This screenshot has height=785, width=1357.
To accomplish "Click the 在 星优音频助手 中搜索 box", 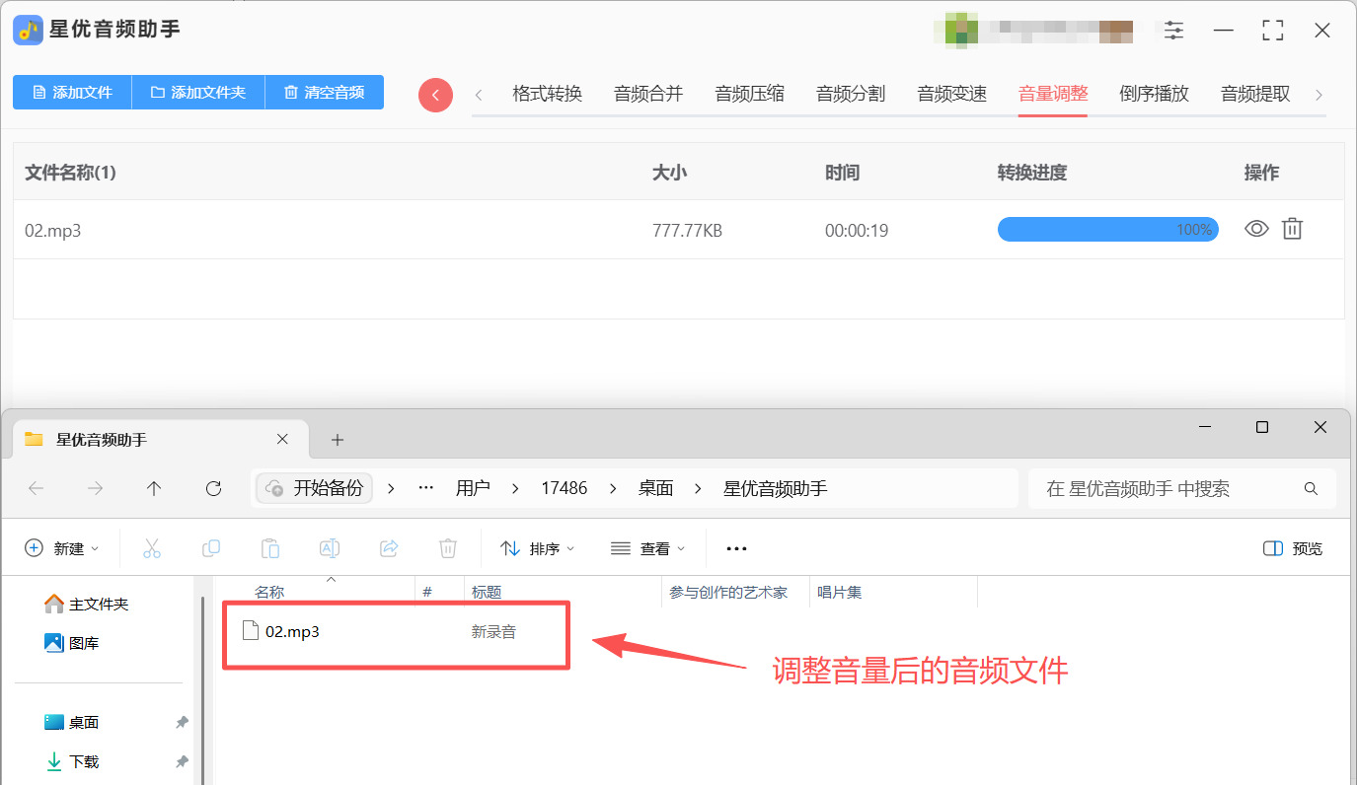I will click(x=1182, y=488).
